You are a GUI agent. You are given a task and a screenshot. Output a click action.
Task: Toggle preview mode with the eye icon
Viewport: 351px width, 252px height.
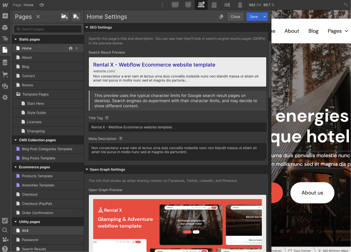tap(42, 5)
